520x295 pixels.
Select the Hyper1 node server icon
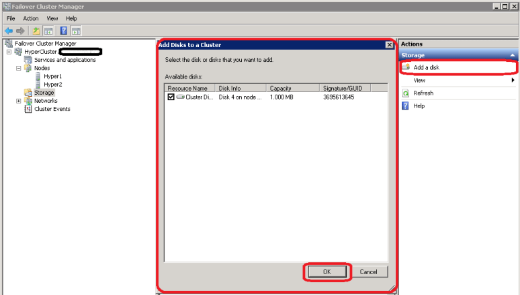tap(38, 77)
